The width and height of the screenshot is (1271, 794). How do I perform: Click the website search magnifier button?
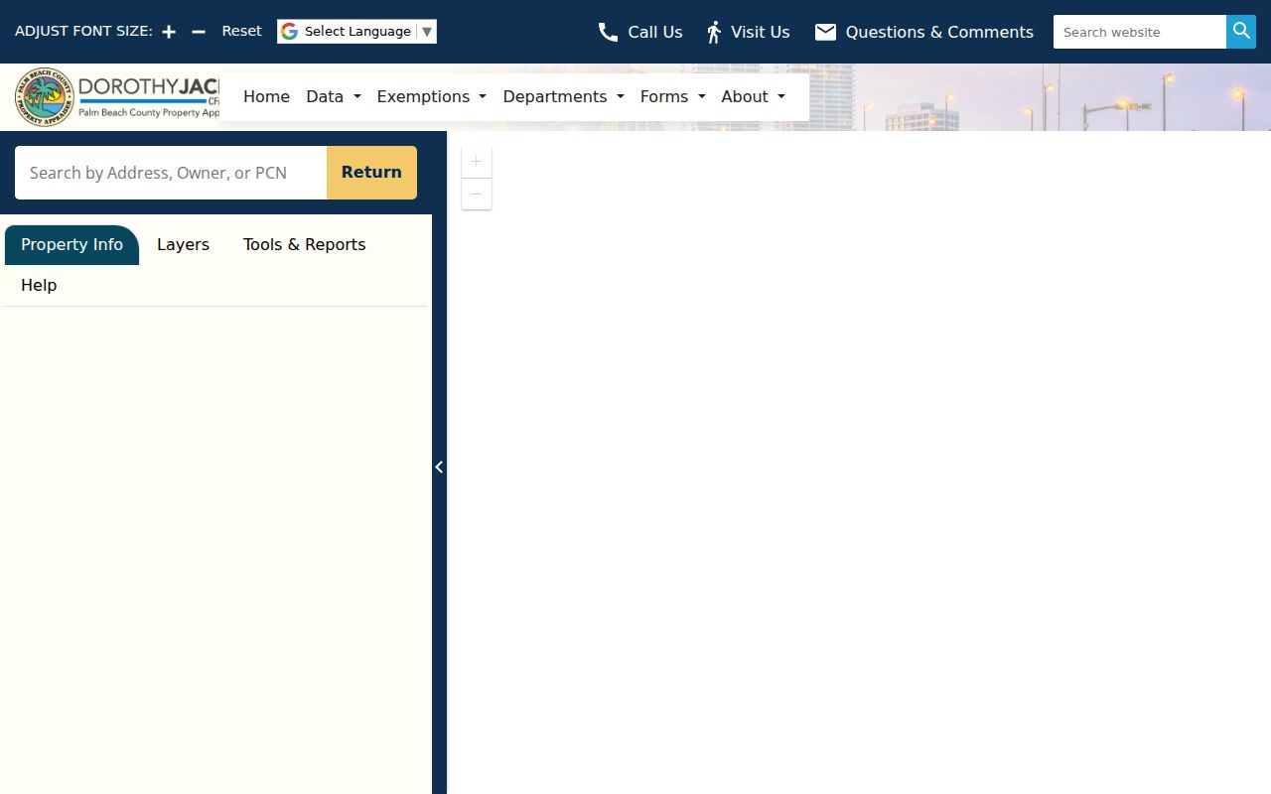pyautogui.click(x=1241, y=32)
